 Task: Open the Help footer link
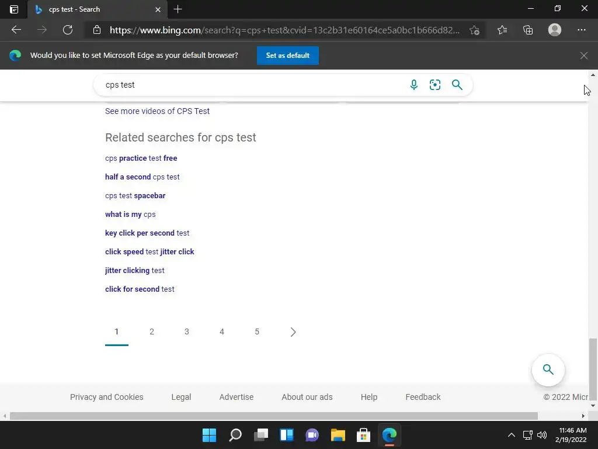point(369,397)
